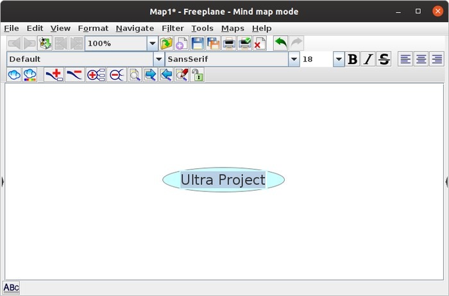Add a cloud to the node
449x296 pixels.
click(x=14, y=74)
